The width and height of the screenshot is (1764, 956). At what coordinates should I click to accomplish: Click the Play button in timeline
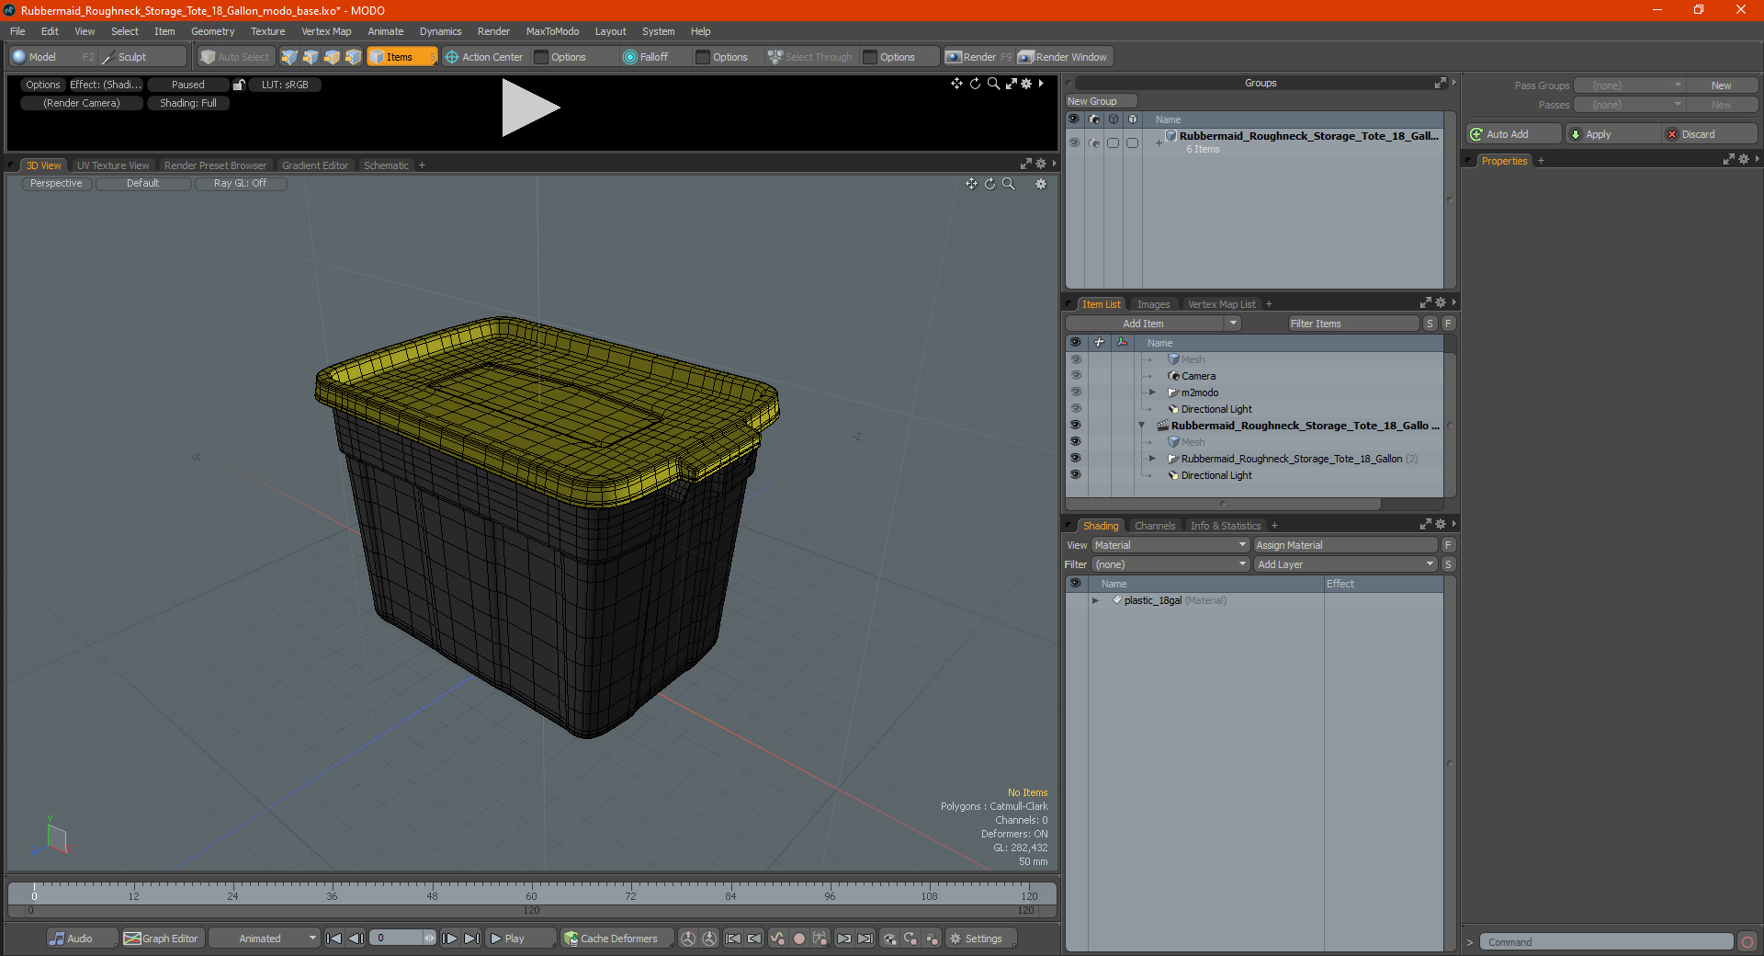click(x=520, y=939)
